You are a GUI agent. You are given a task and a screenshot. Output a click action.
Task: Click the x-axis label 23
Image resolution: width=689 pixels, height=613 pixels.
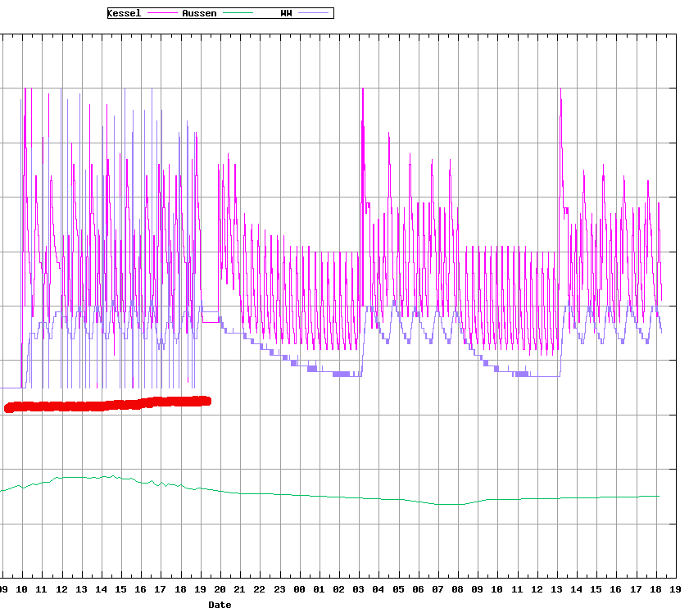click(279, 590)
